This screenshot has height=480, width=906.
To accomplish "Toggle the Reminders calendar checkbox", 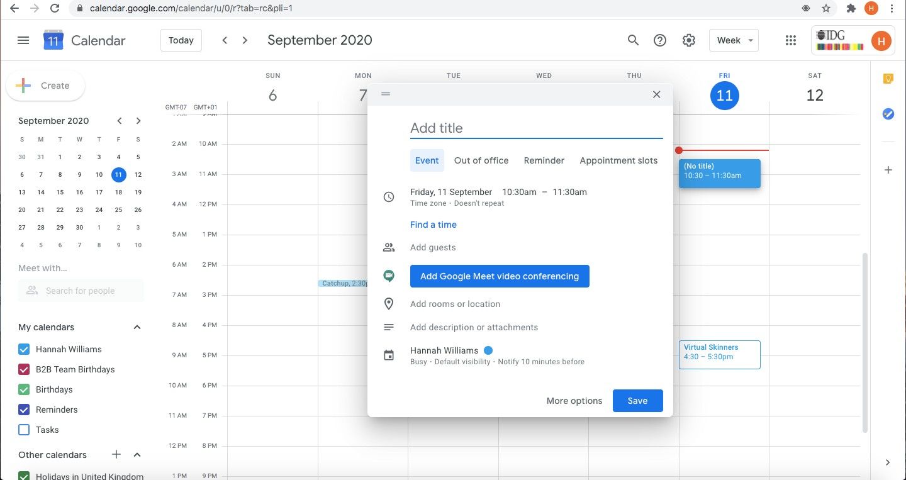I will [x=24, y=410].
